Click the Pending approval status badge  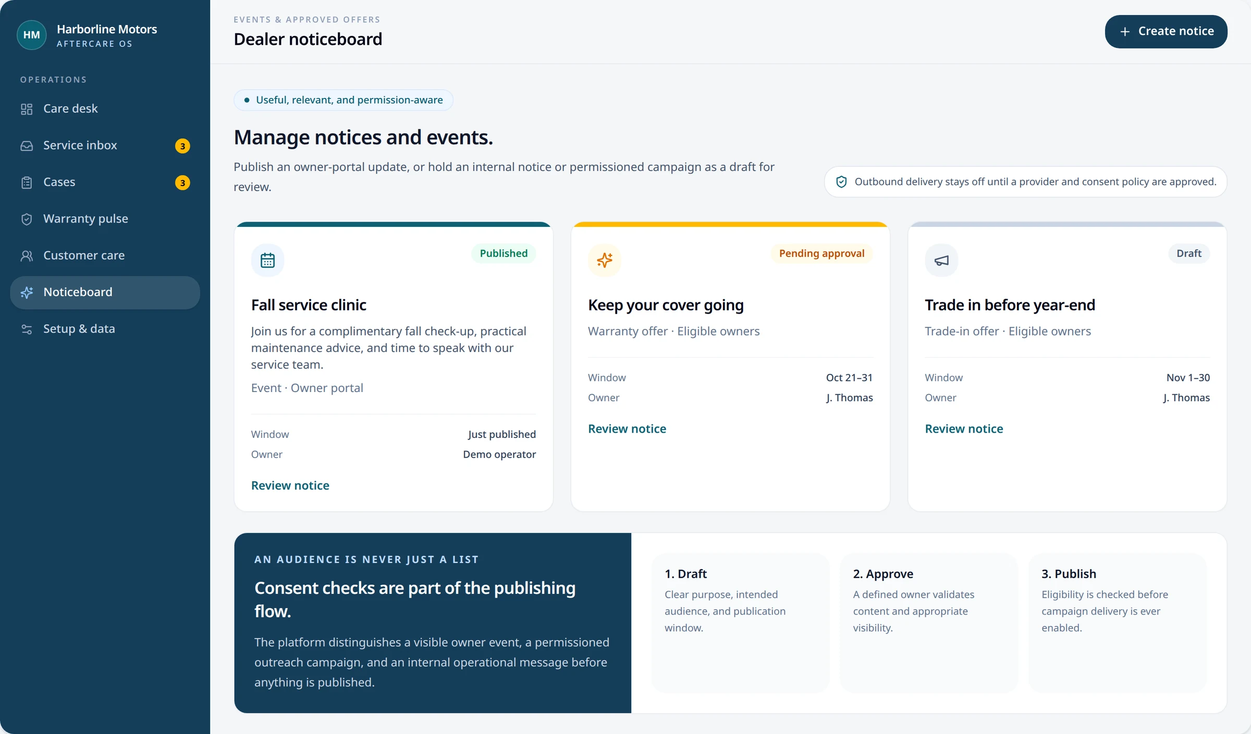[x=821, y=253]
